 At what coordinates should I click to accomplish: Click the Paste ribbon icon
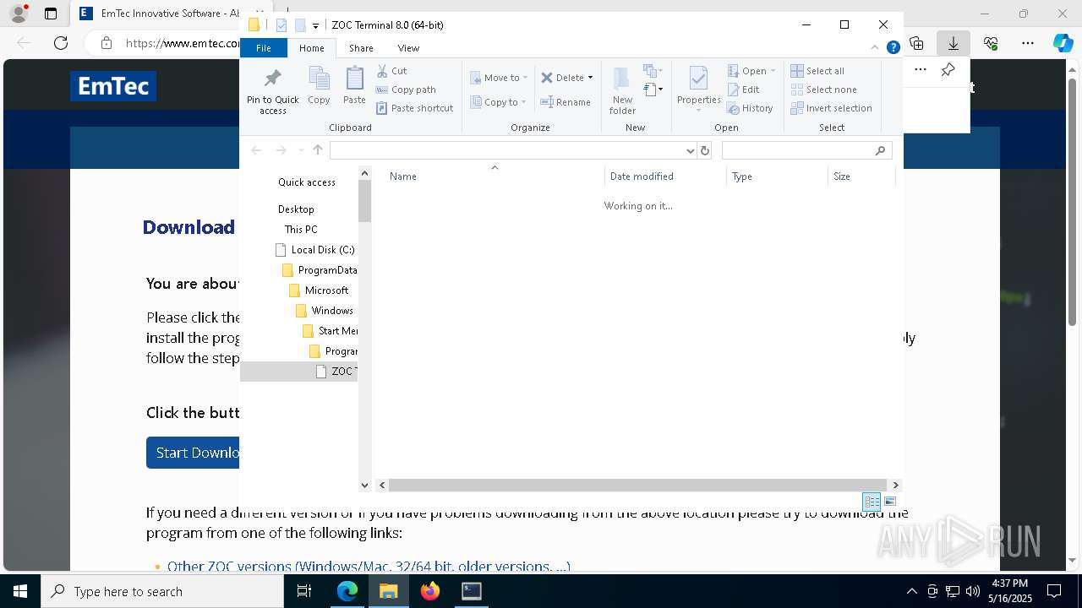(x=354, y=85)
